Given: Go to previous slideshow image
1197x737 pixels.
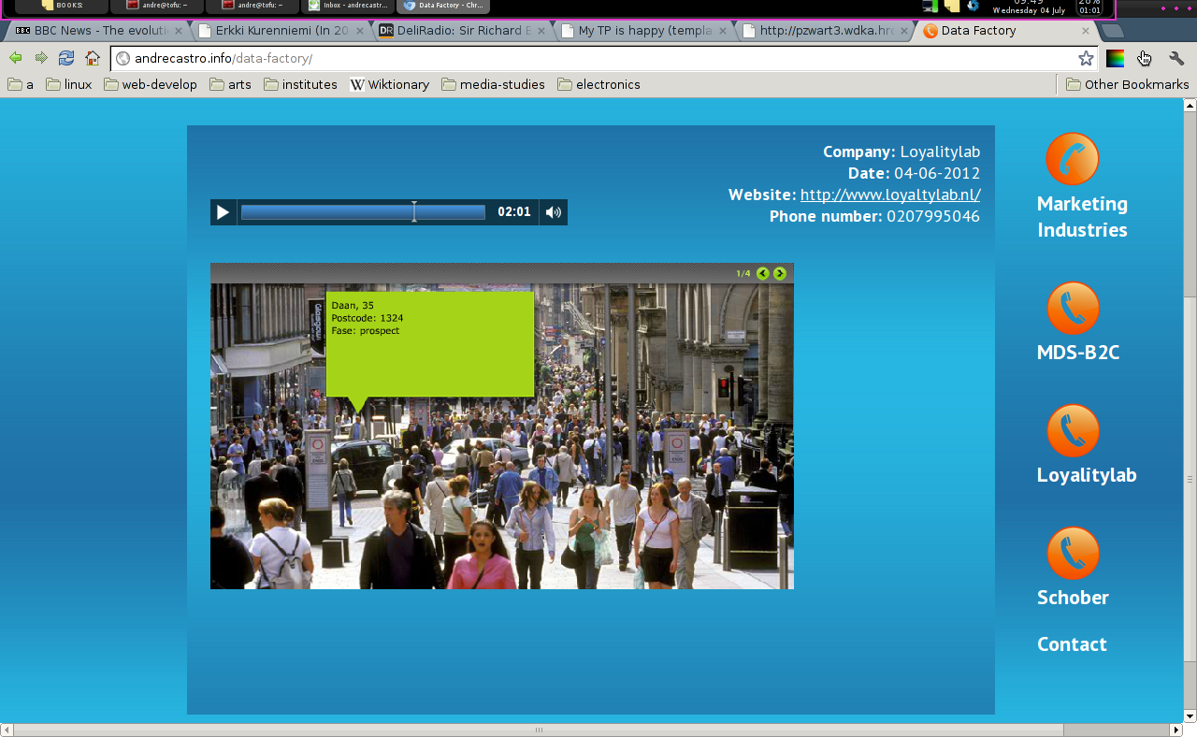Looking at the screenshot, I should (763, 273).
